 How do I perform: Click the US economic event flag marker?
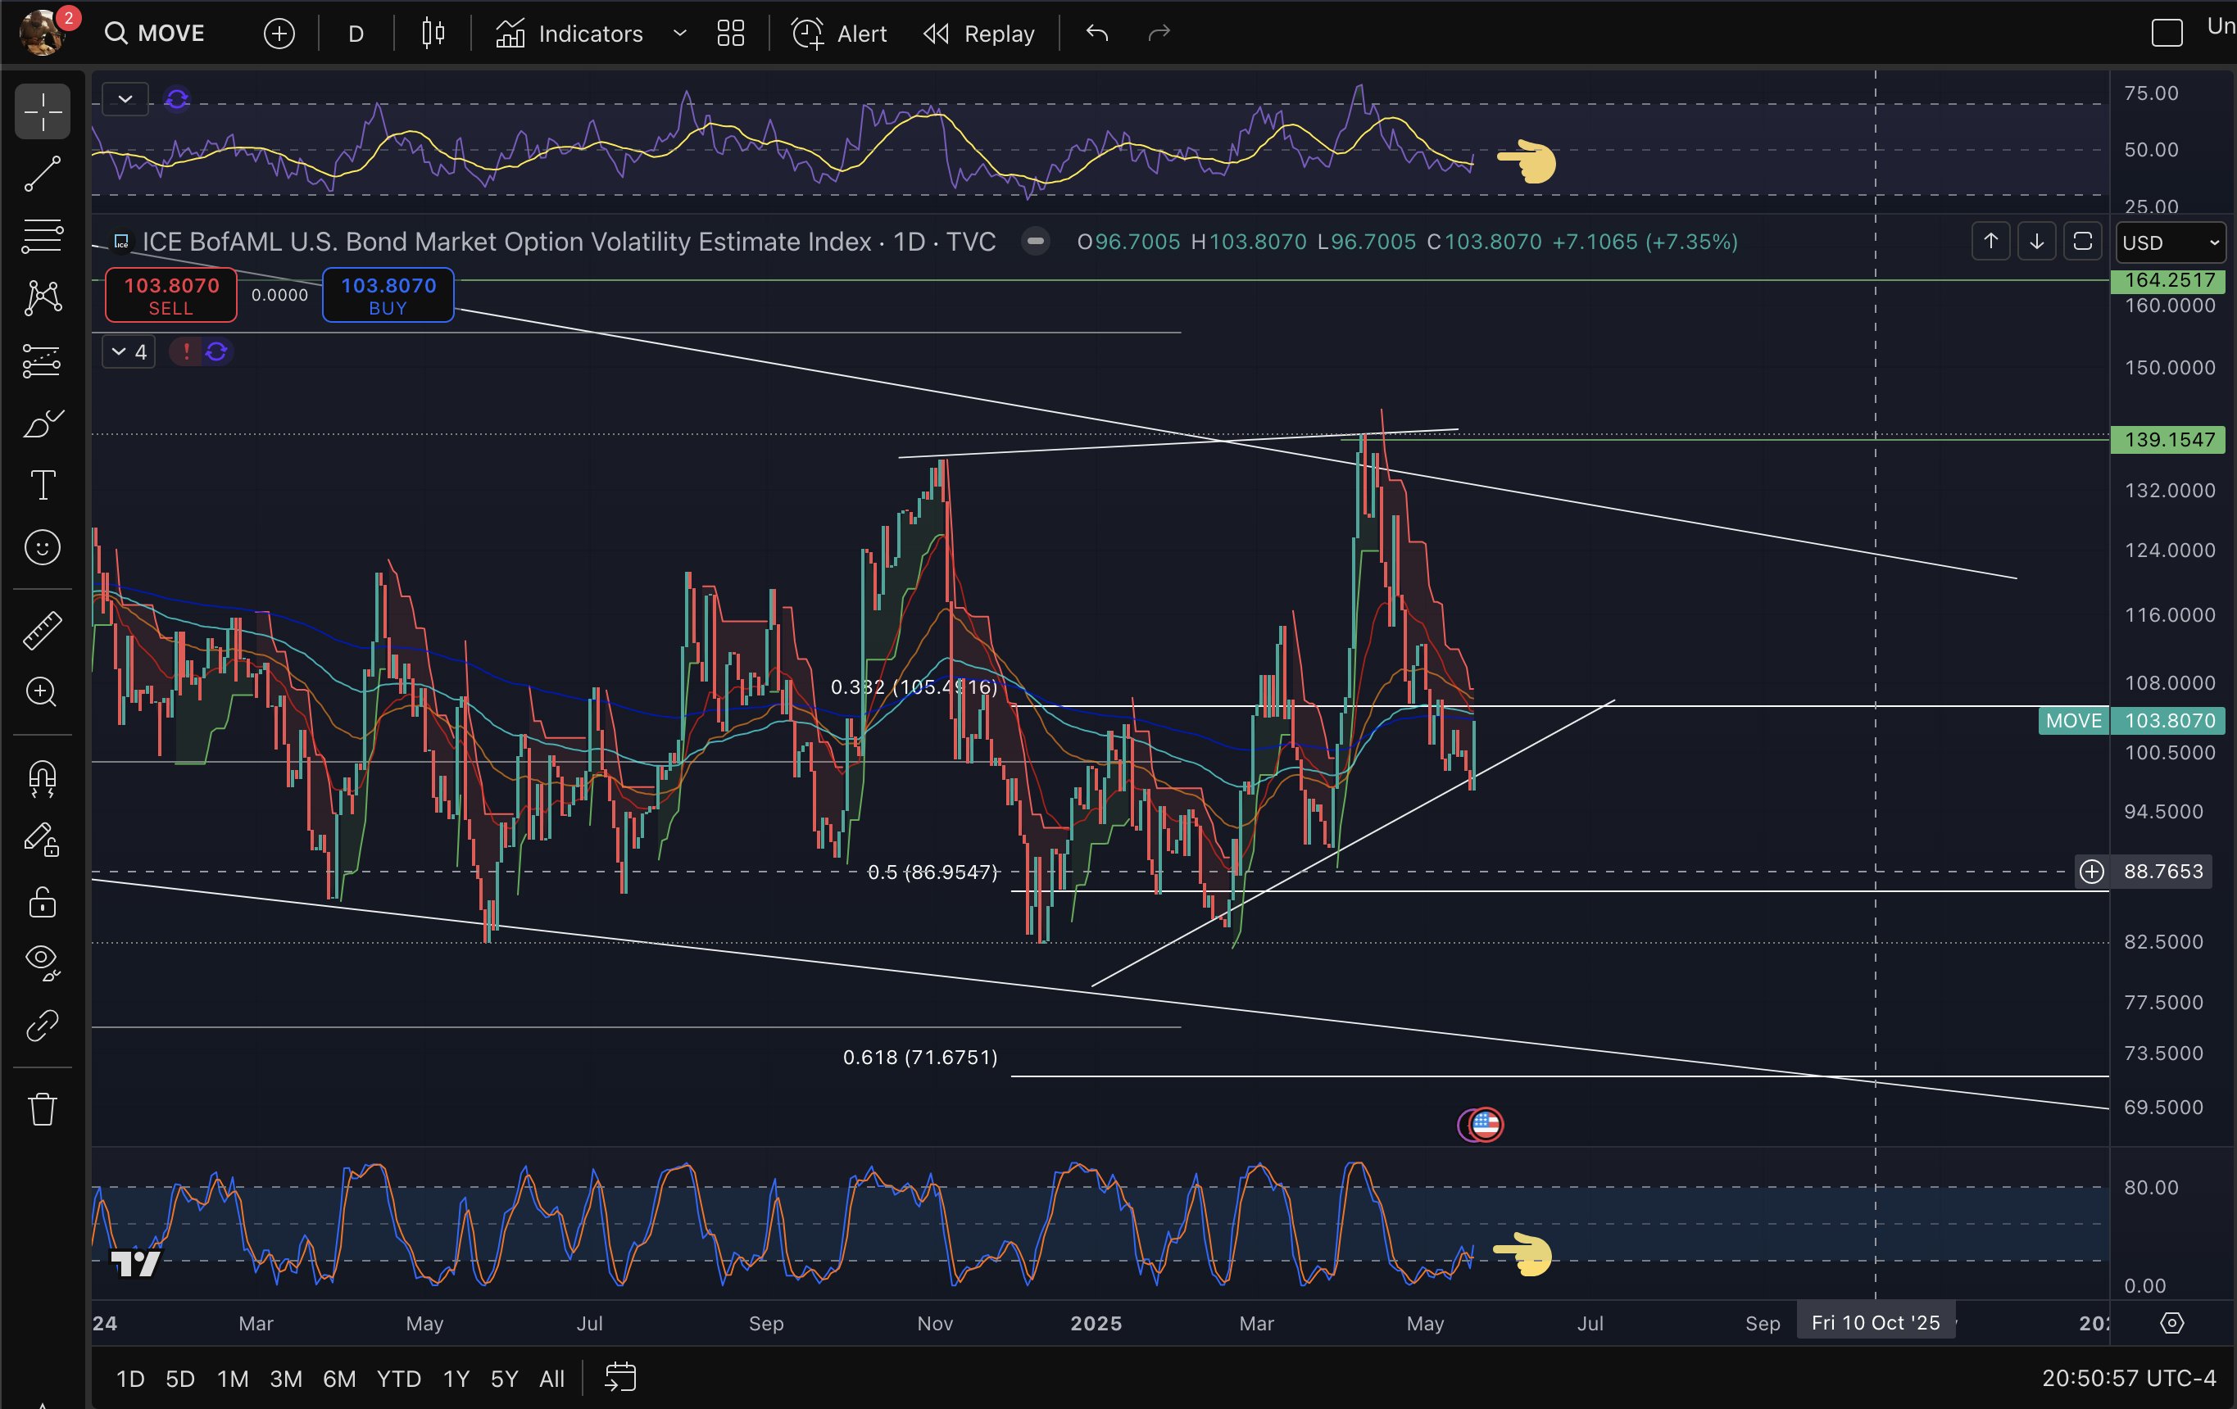1485,1125
